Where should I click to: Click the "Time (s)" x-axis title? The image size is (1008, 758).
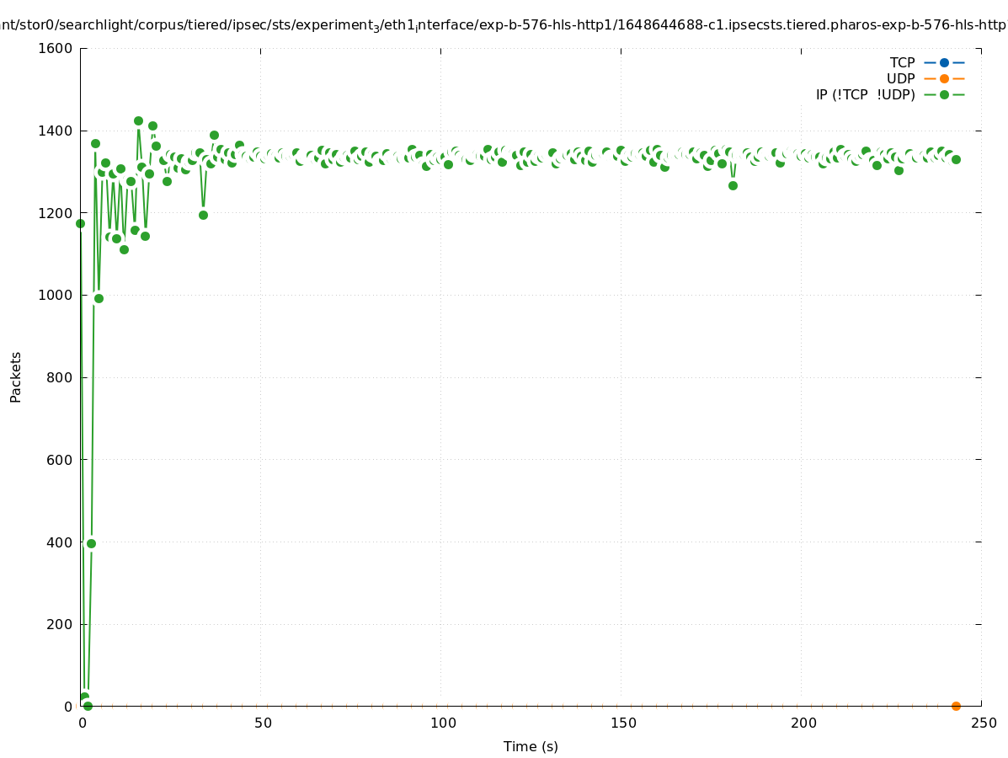[x=531, y=746]
